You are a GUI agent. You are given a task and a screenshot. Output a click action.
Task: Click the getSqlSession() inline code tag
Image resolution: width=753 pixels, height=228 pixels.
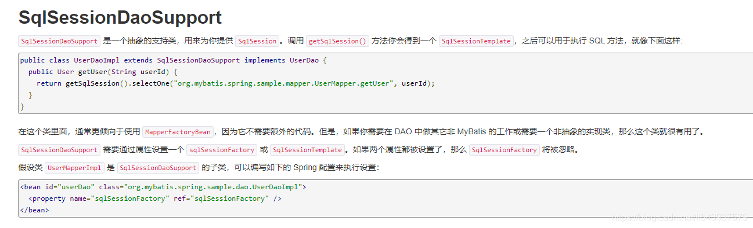tap(337, 41)
